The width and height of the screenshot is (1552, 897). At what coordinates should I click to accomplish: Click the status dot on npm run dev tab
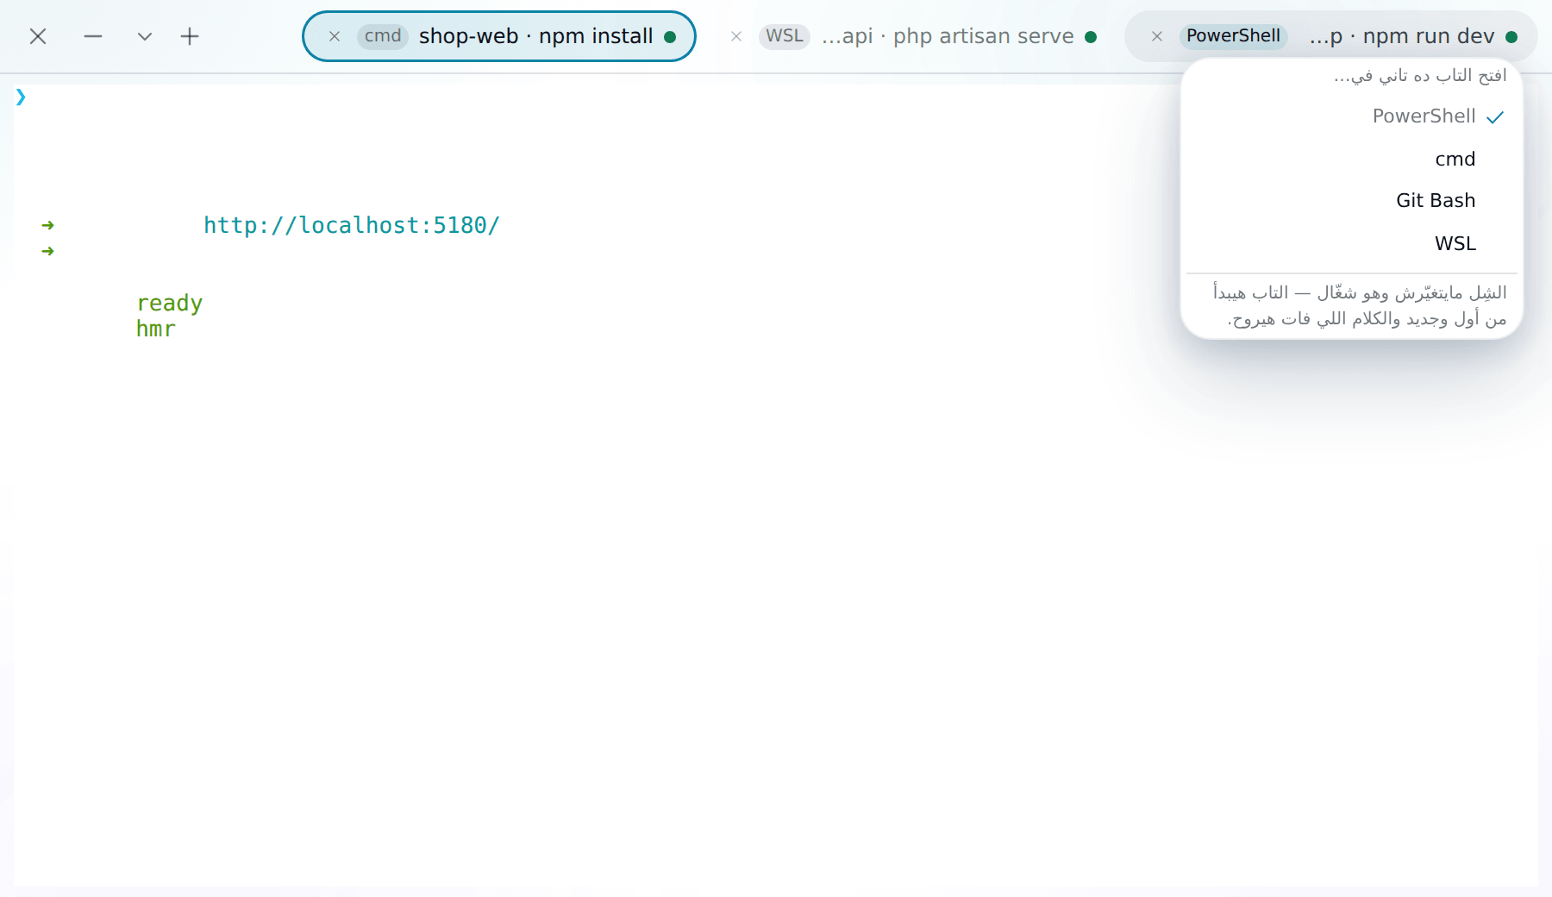tap(1511, 37)
